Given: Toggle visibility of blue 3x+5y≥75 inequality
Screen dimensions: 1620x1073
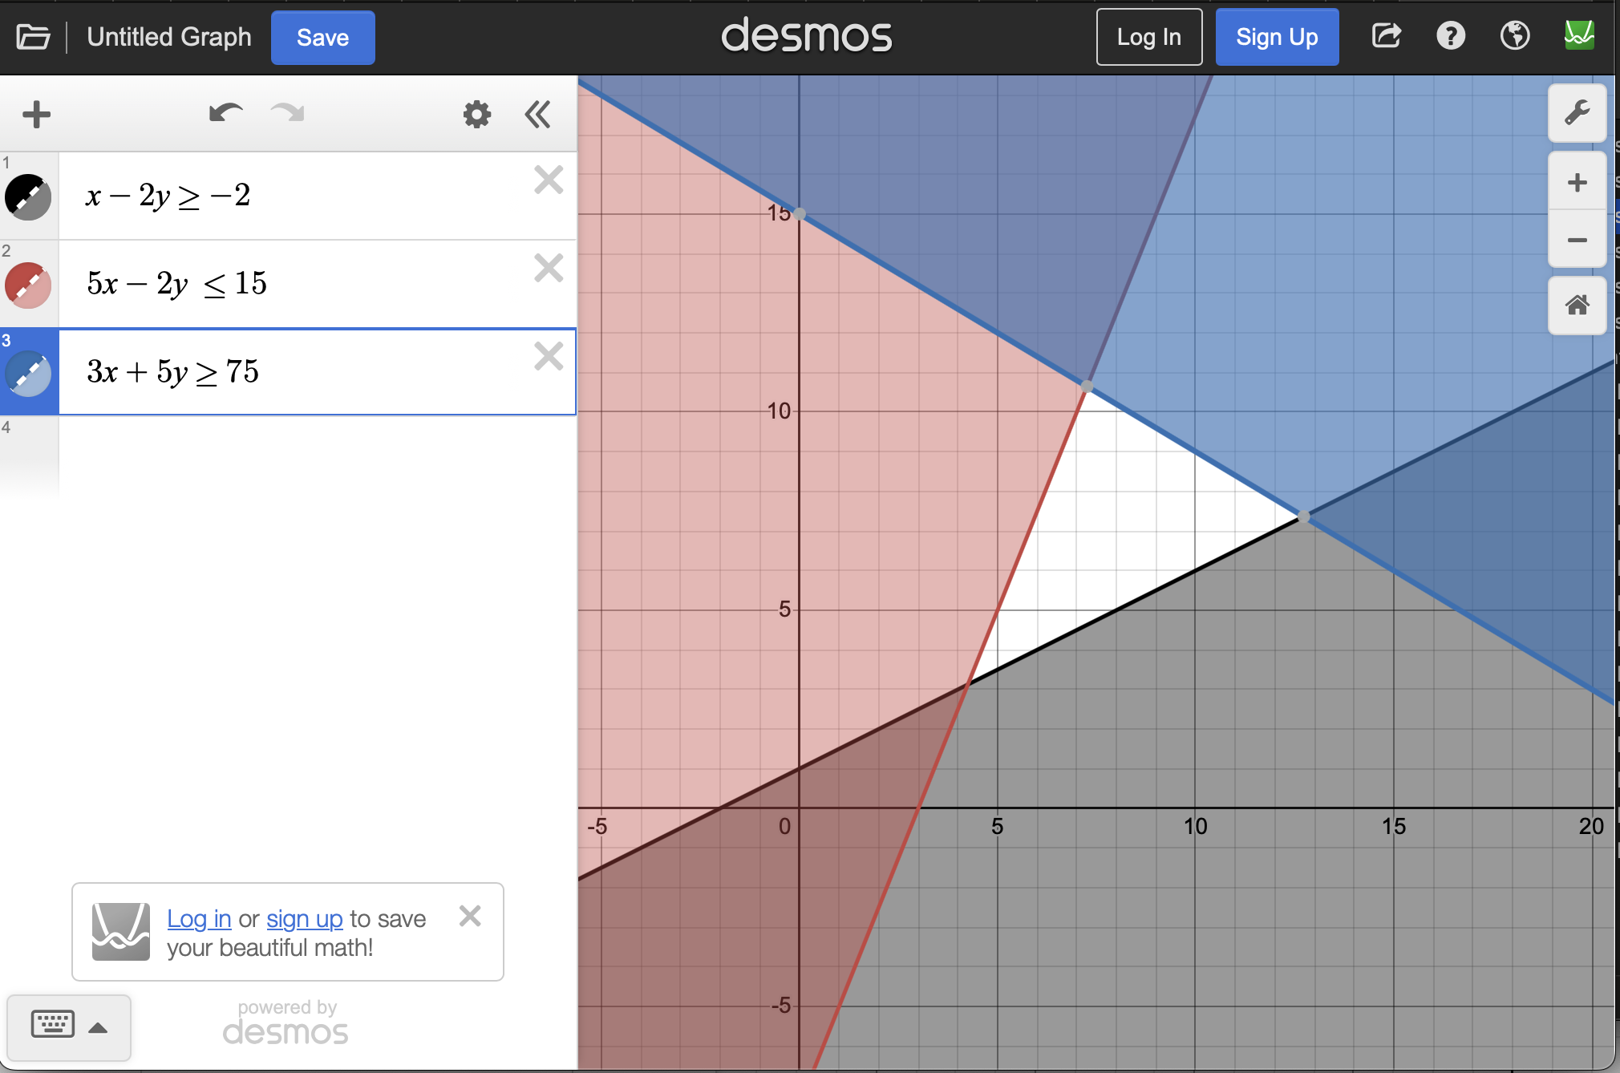Looking at the screenshot, I should point(29,374).
